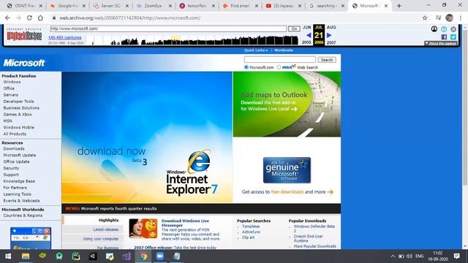Open the browser home page icon
The image size is (468, 263).
click(x=40, y=18)
